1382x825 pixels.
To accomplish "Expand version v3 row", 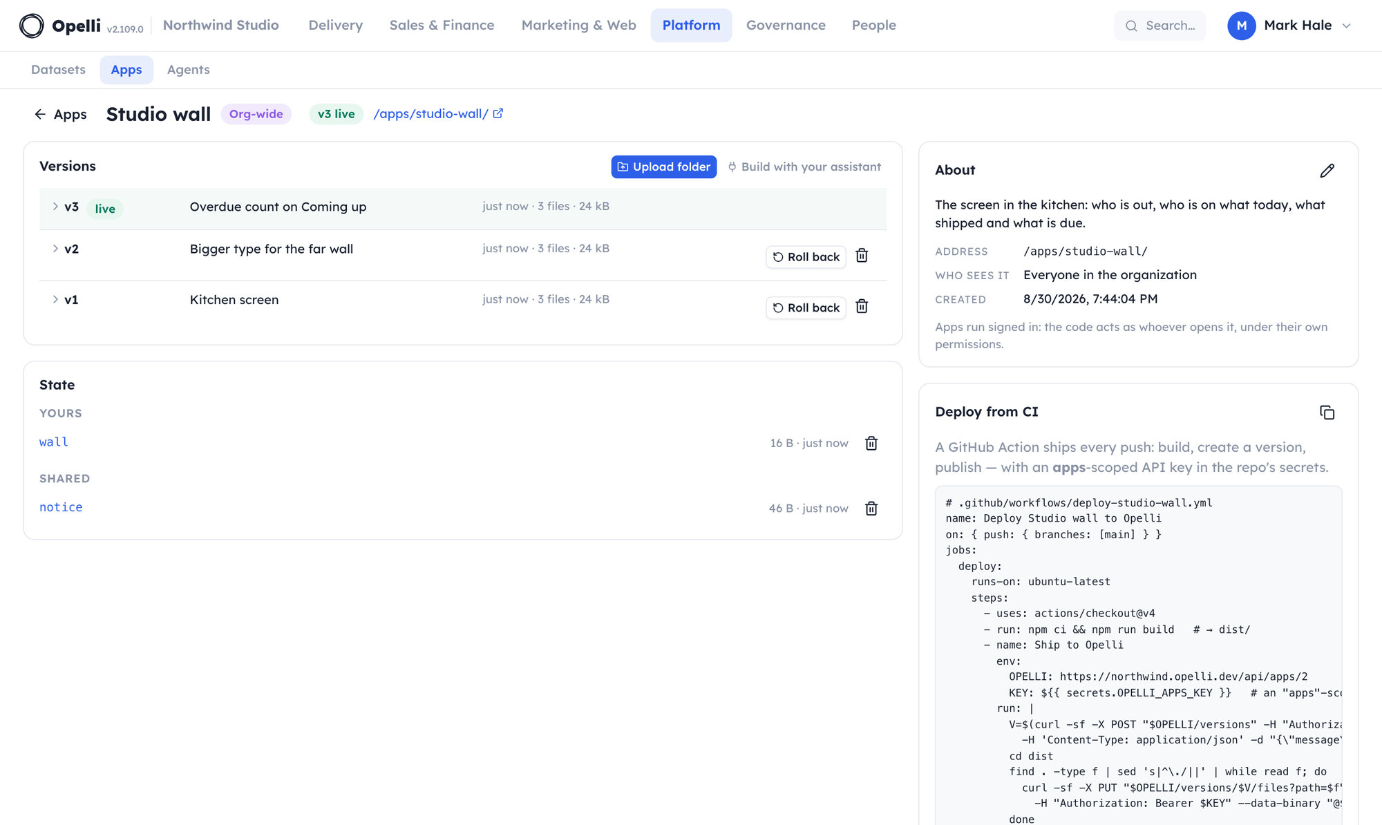I will (55, 207).
